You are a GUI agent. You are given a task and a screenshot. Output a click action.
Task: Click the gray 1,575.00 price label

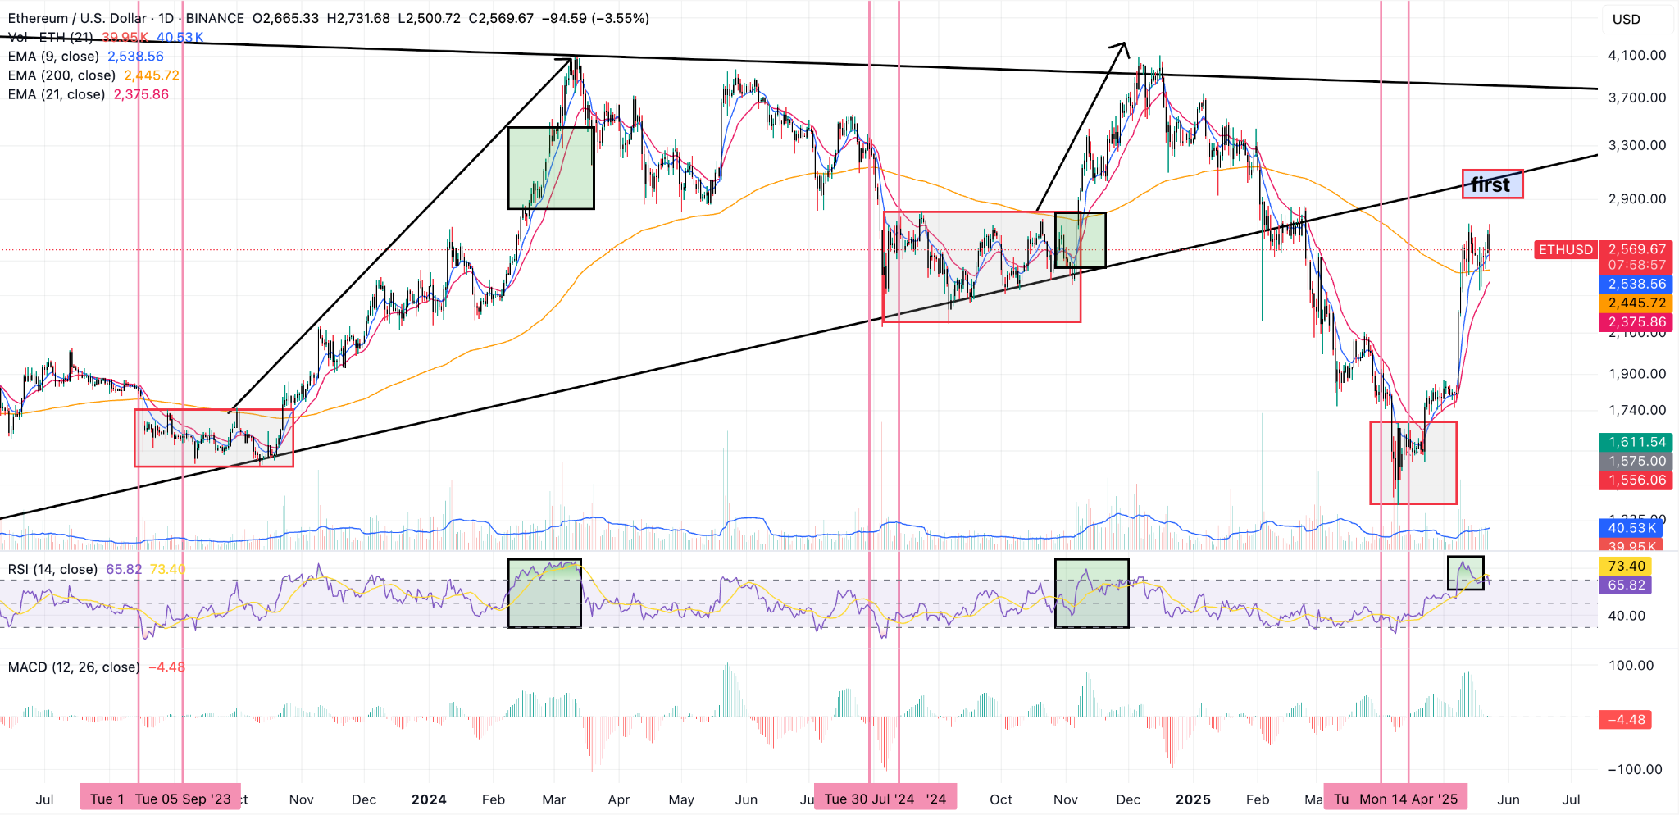click(1636, 461)
